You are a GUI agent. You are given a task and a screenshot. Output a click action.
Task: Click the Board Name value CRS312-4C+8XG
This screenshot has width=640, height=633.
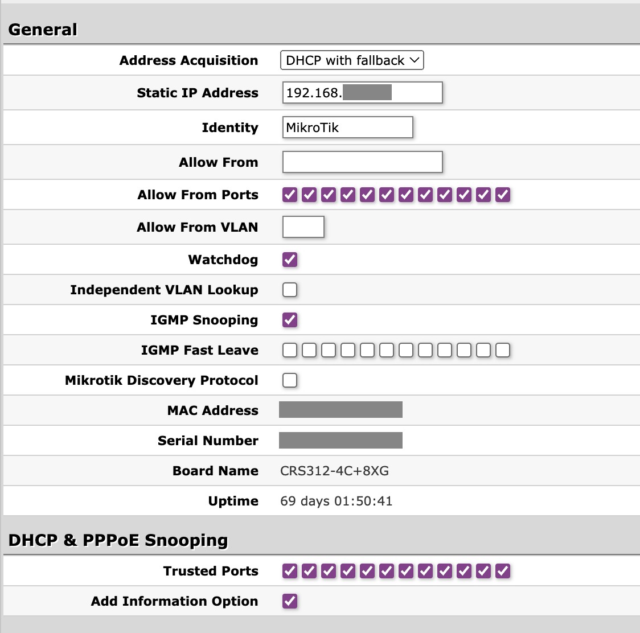(x=335, y=471)
